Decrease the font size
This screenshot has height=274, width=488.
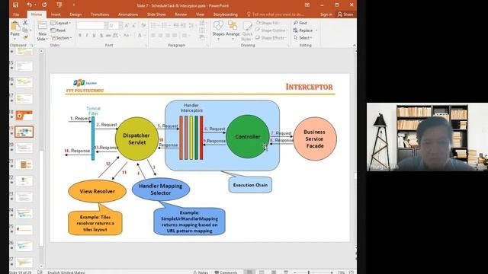pyautogui.click(x=133, y=25)
